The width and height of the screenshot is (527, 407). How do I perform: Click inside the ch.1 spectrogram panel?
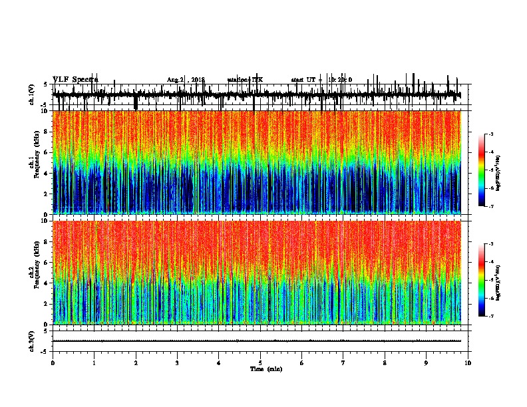[257, 162]
